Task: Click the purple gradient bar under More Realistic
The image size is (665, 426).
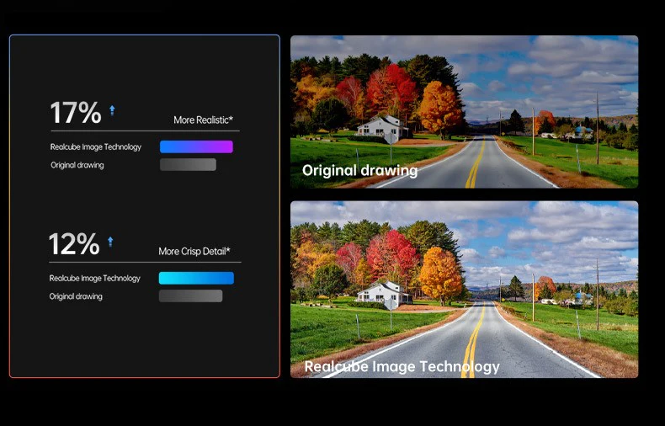Action: (x=196, y=146)
